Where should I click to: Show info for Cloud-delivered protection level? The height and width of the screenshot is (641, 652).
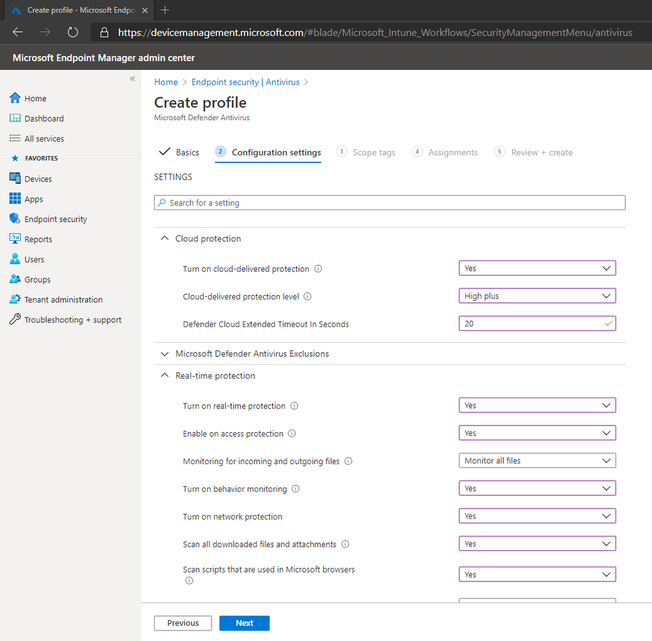point(307,296)
